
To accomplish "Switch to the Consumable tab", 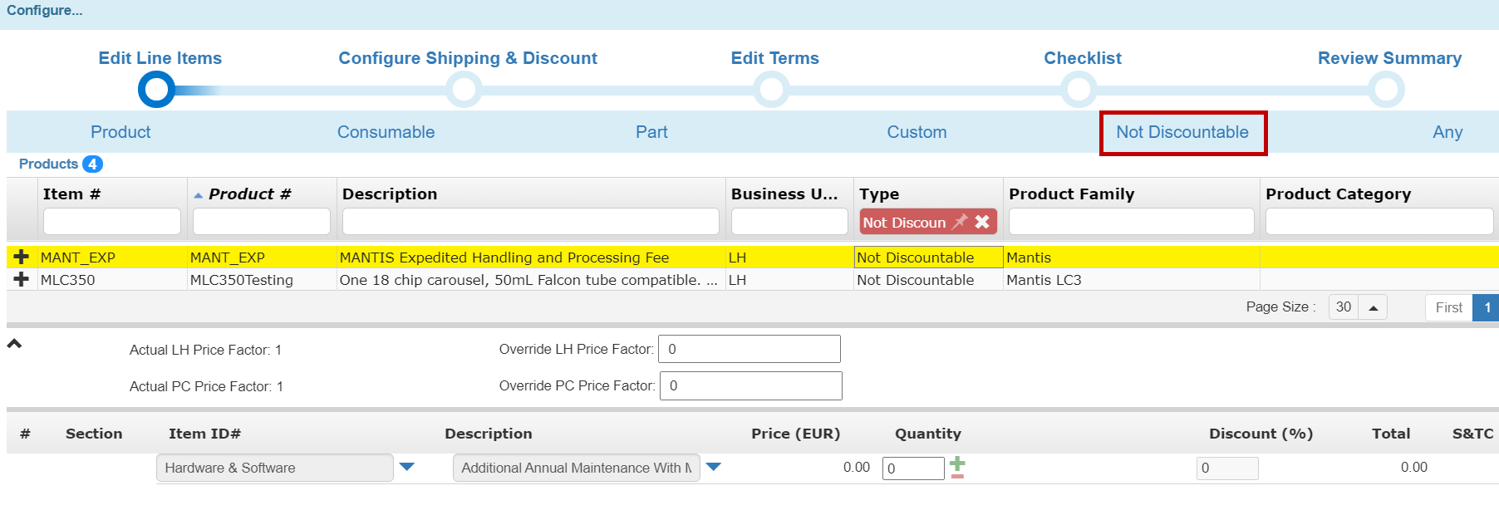I will (386, 132).
